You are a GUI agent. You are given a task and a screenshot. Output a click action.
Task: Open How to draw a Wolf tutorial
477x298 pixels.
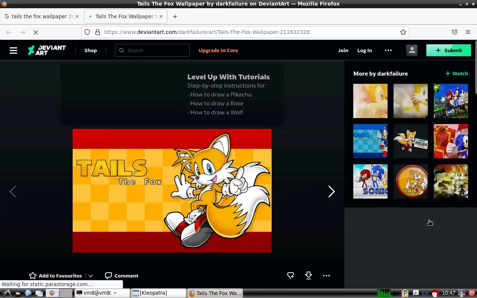[x=217, y=112]
